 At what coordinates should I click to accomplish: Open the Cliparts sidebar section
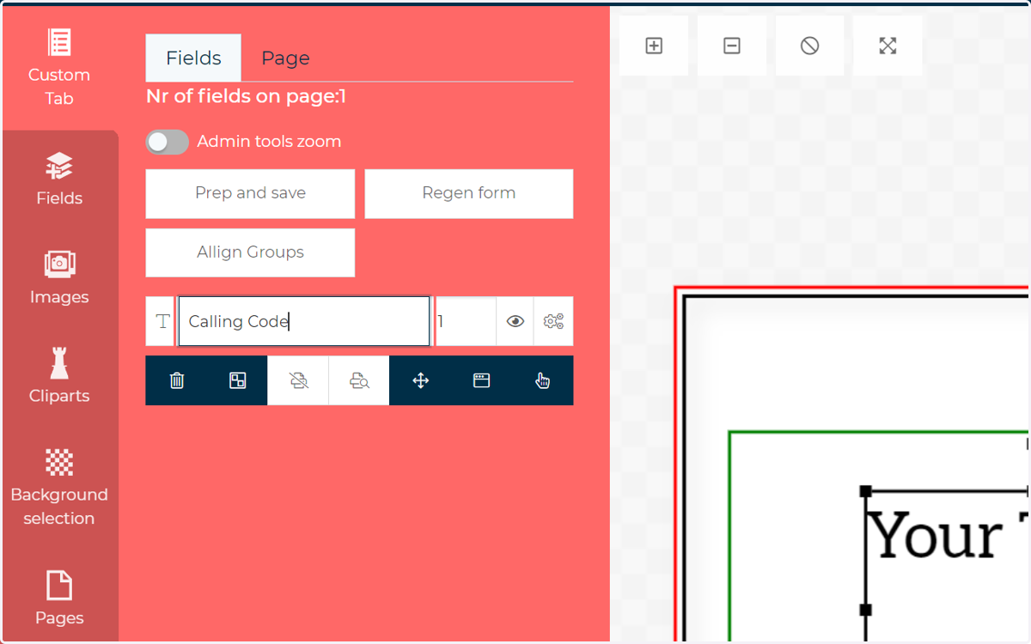pyautogui.click(x=59, y=377)
